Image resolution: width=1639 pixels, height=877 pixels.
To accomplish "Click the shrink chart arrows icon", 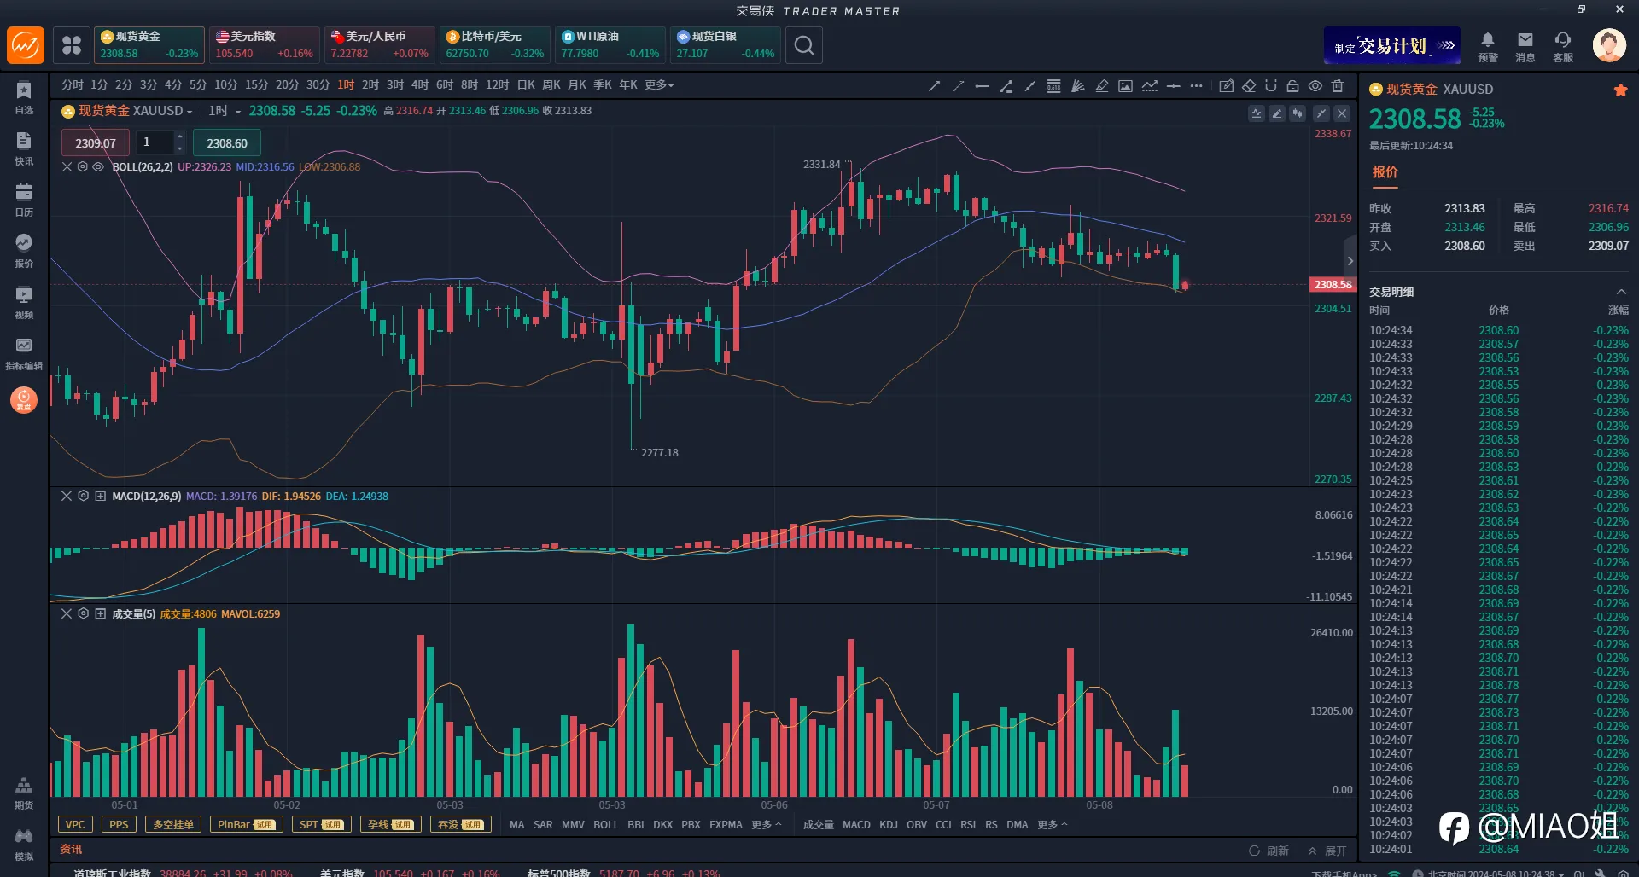I will point(1321,113).
